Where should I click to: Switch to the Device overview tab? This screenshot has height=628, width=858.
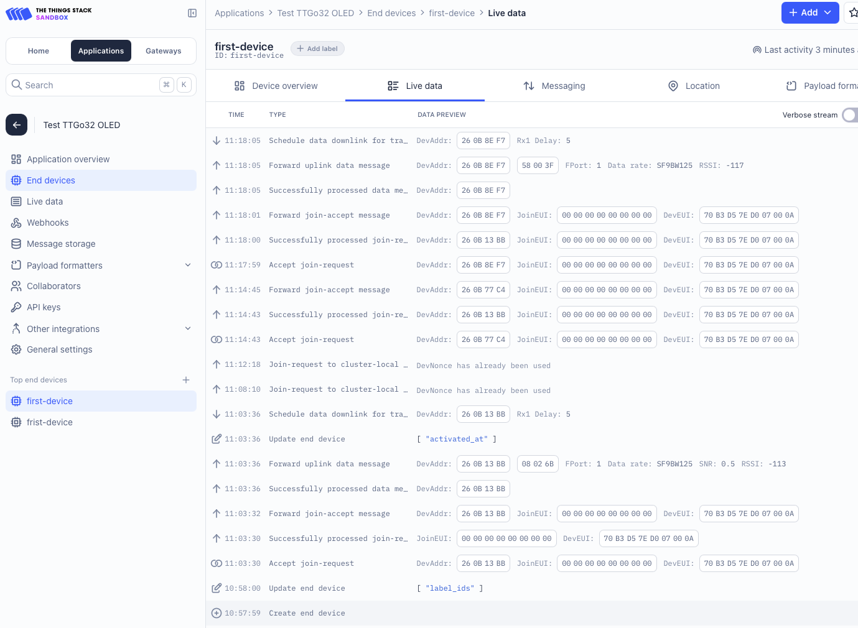click(276, 86)
